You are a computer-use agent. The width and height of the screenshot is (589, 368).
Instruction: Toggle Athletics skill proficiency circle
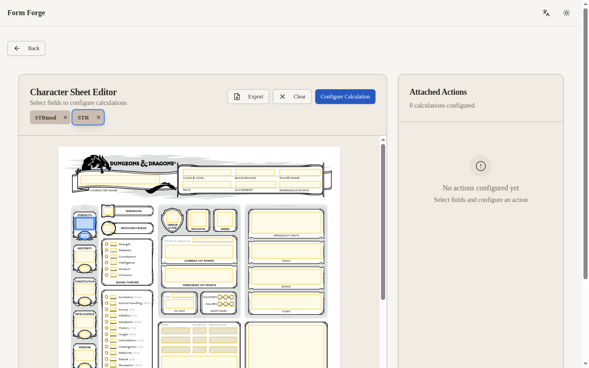click(x=106, y=316)
